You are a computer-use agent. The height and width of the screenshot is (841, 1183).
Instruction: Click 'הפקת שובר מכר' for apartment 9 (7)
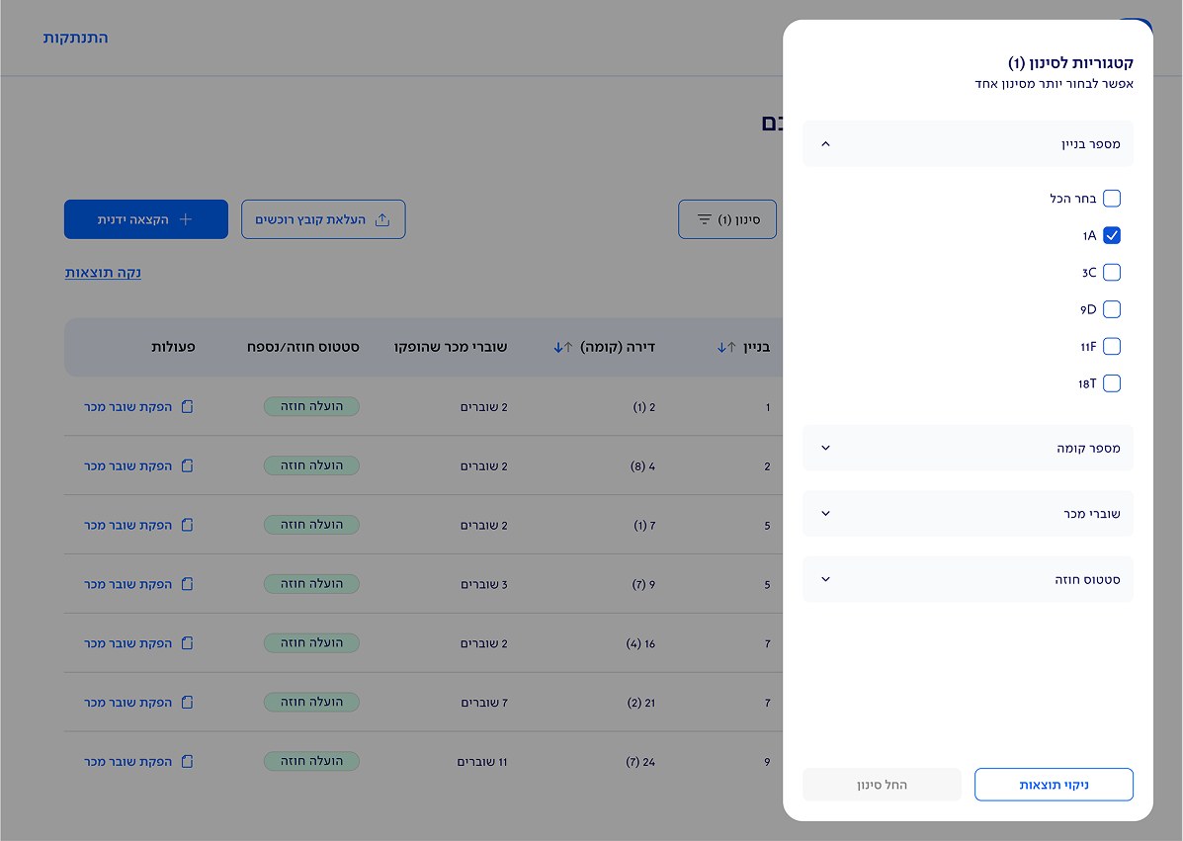click(138, 584)
